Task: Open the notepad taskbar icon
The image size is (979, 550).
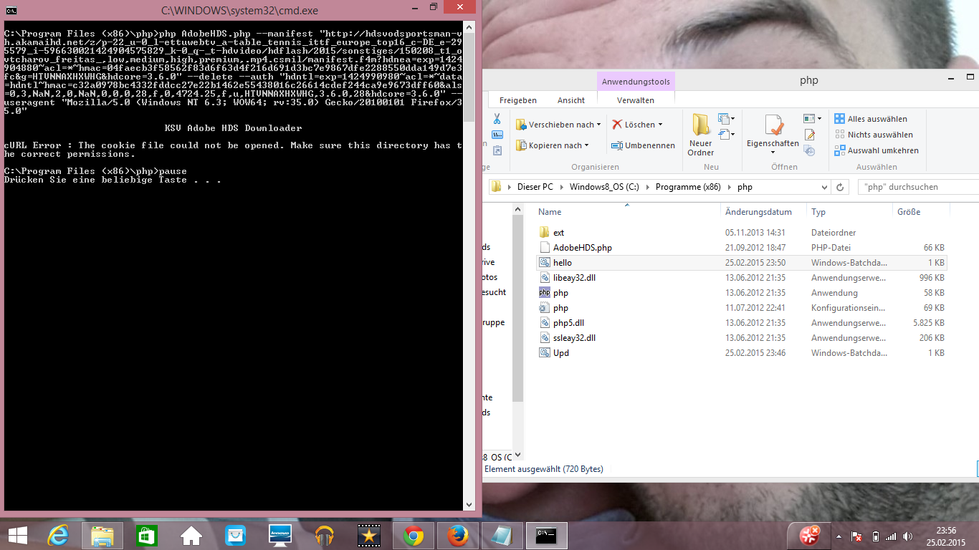Action: (x=502, y=536)
